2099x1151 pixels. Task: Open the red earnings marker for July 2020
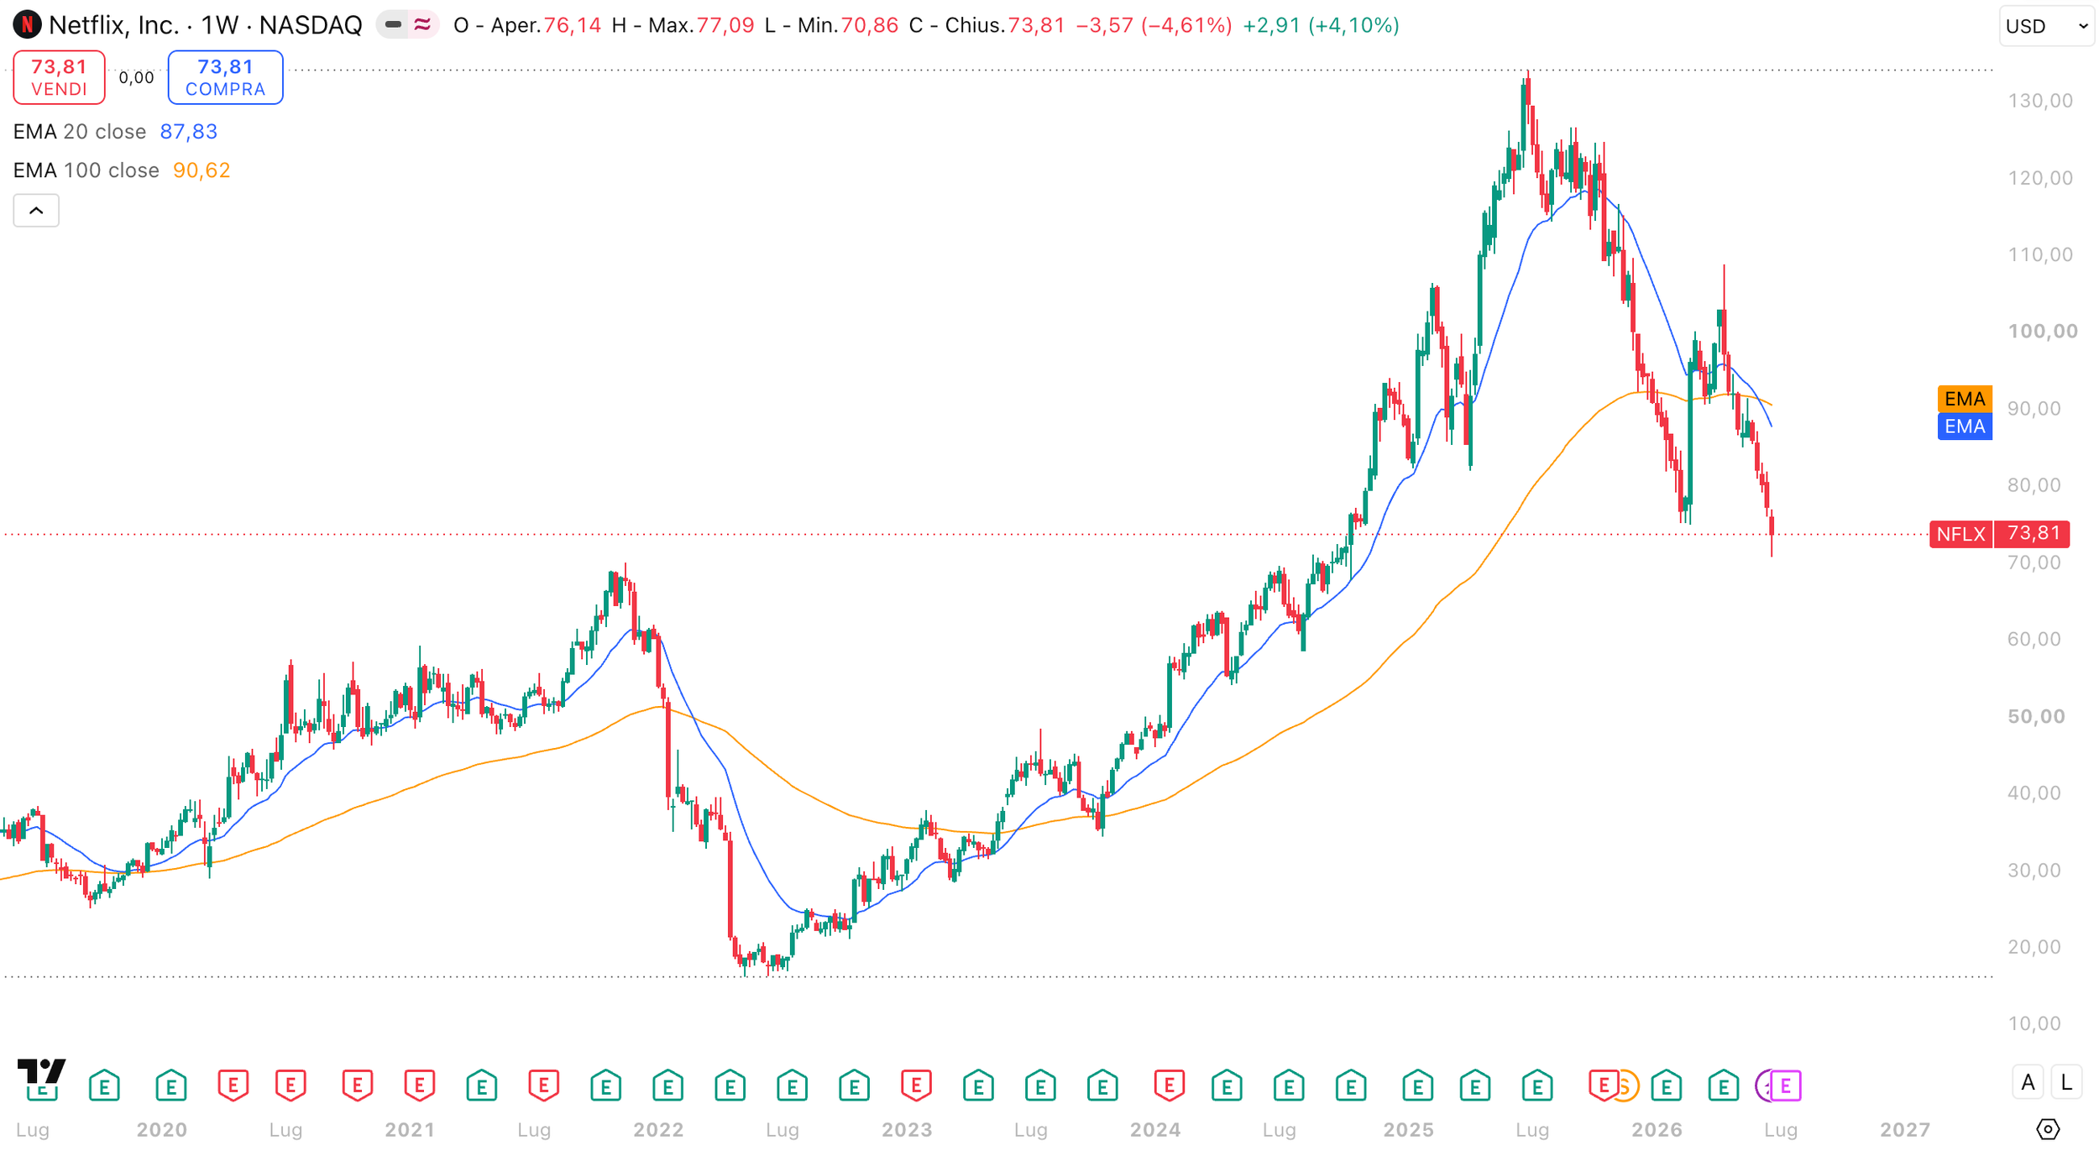pos(291,1086)
